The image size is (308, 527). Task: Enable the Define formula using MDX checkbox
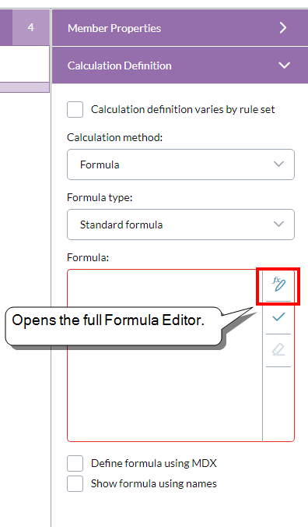coord(75,464)
